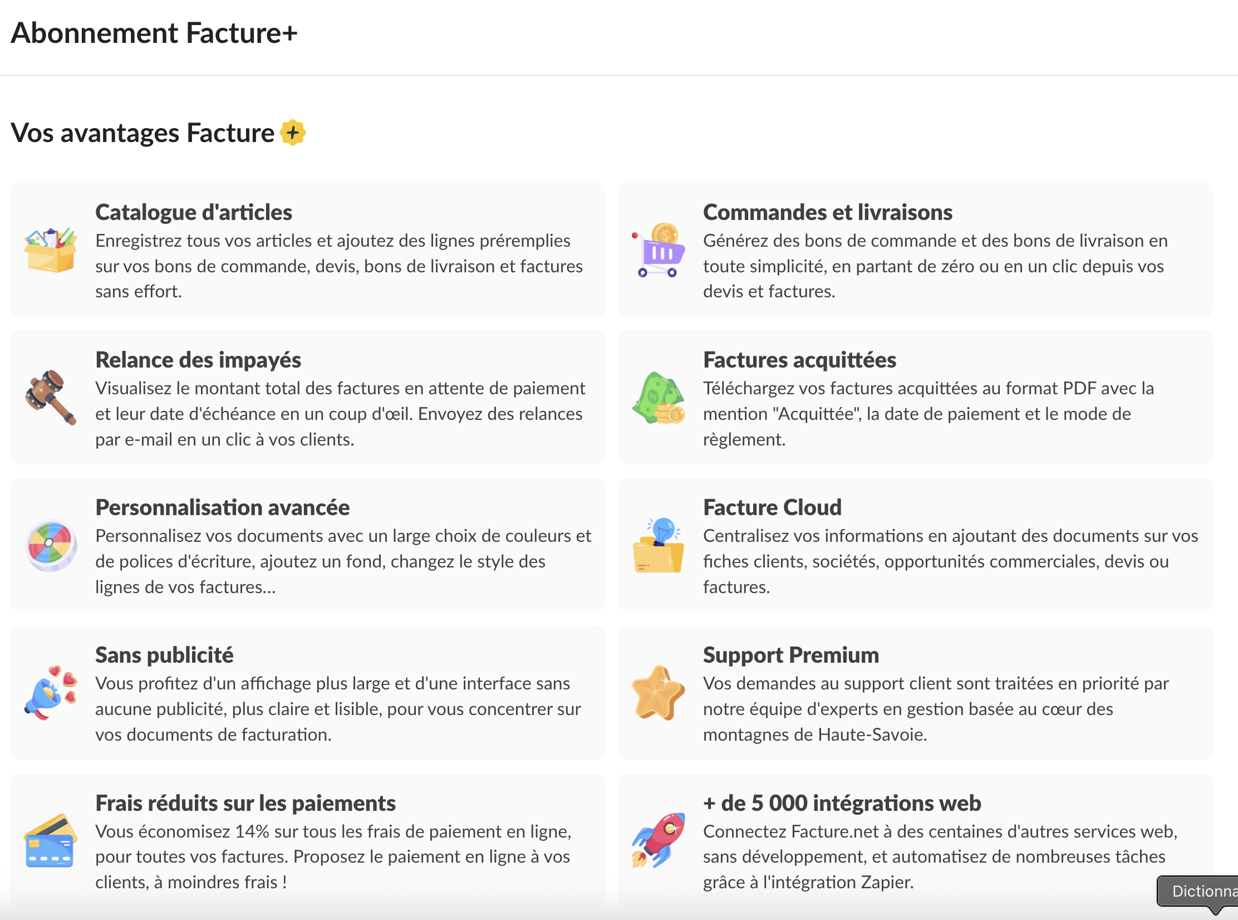Click the Relance des impayés heading
The width and height of the screenshot is (1238, 920).
[x=198, y=360]
